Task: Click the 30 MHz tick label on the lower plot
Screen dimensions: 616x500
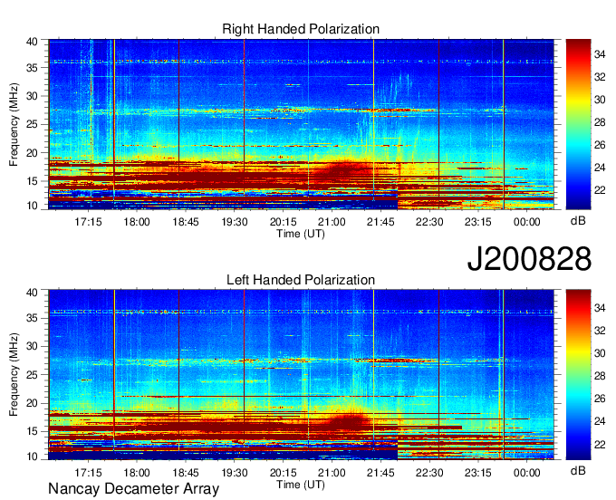Action: [32, 346]
